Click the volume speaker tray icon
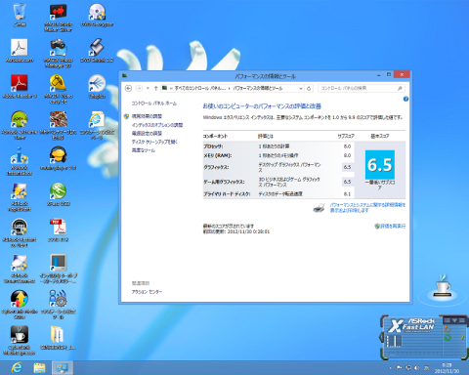Screen dimensions: 469x375 [x=417, y=368]
